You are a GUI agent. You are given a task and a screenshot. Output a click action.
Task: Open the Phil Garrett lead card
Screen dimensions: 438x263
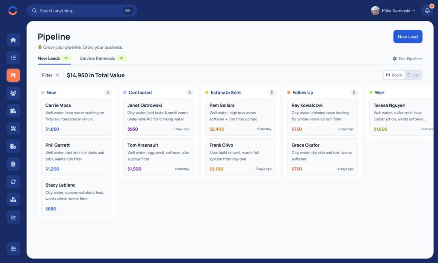77,157
